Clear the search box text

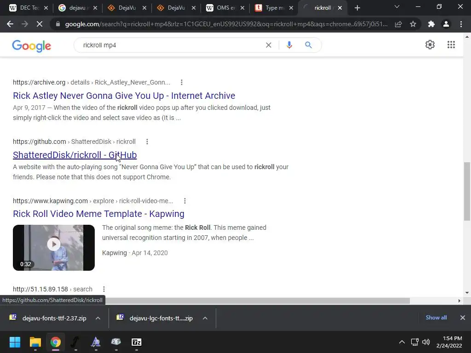click(x=269, y=45)
